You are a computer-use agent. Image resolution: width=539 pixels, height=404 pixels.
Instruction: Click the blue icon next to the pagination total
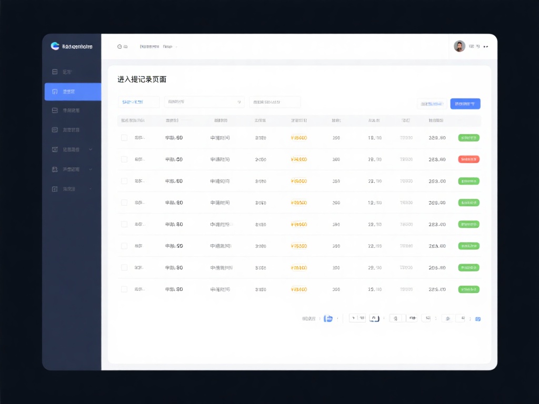click(329, 318)
